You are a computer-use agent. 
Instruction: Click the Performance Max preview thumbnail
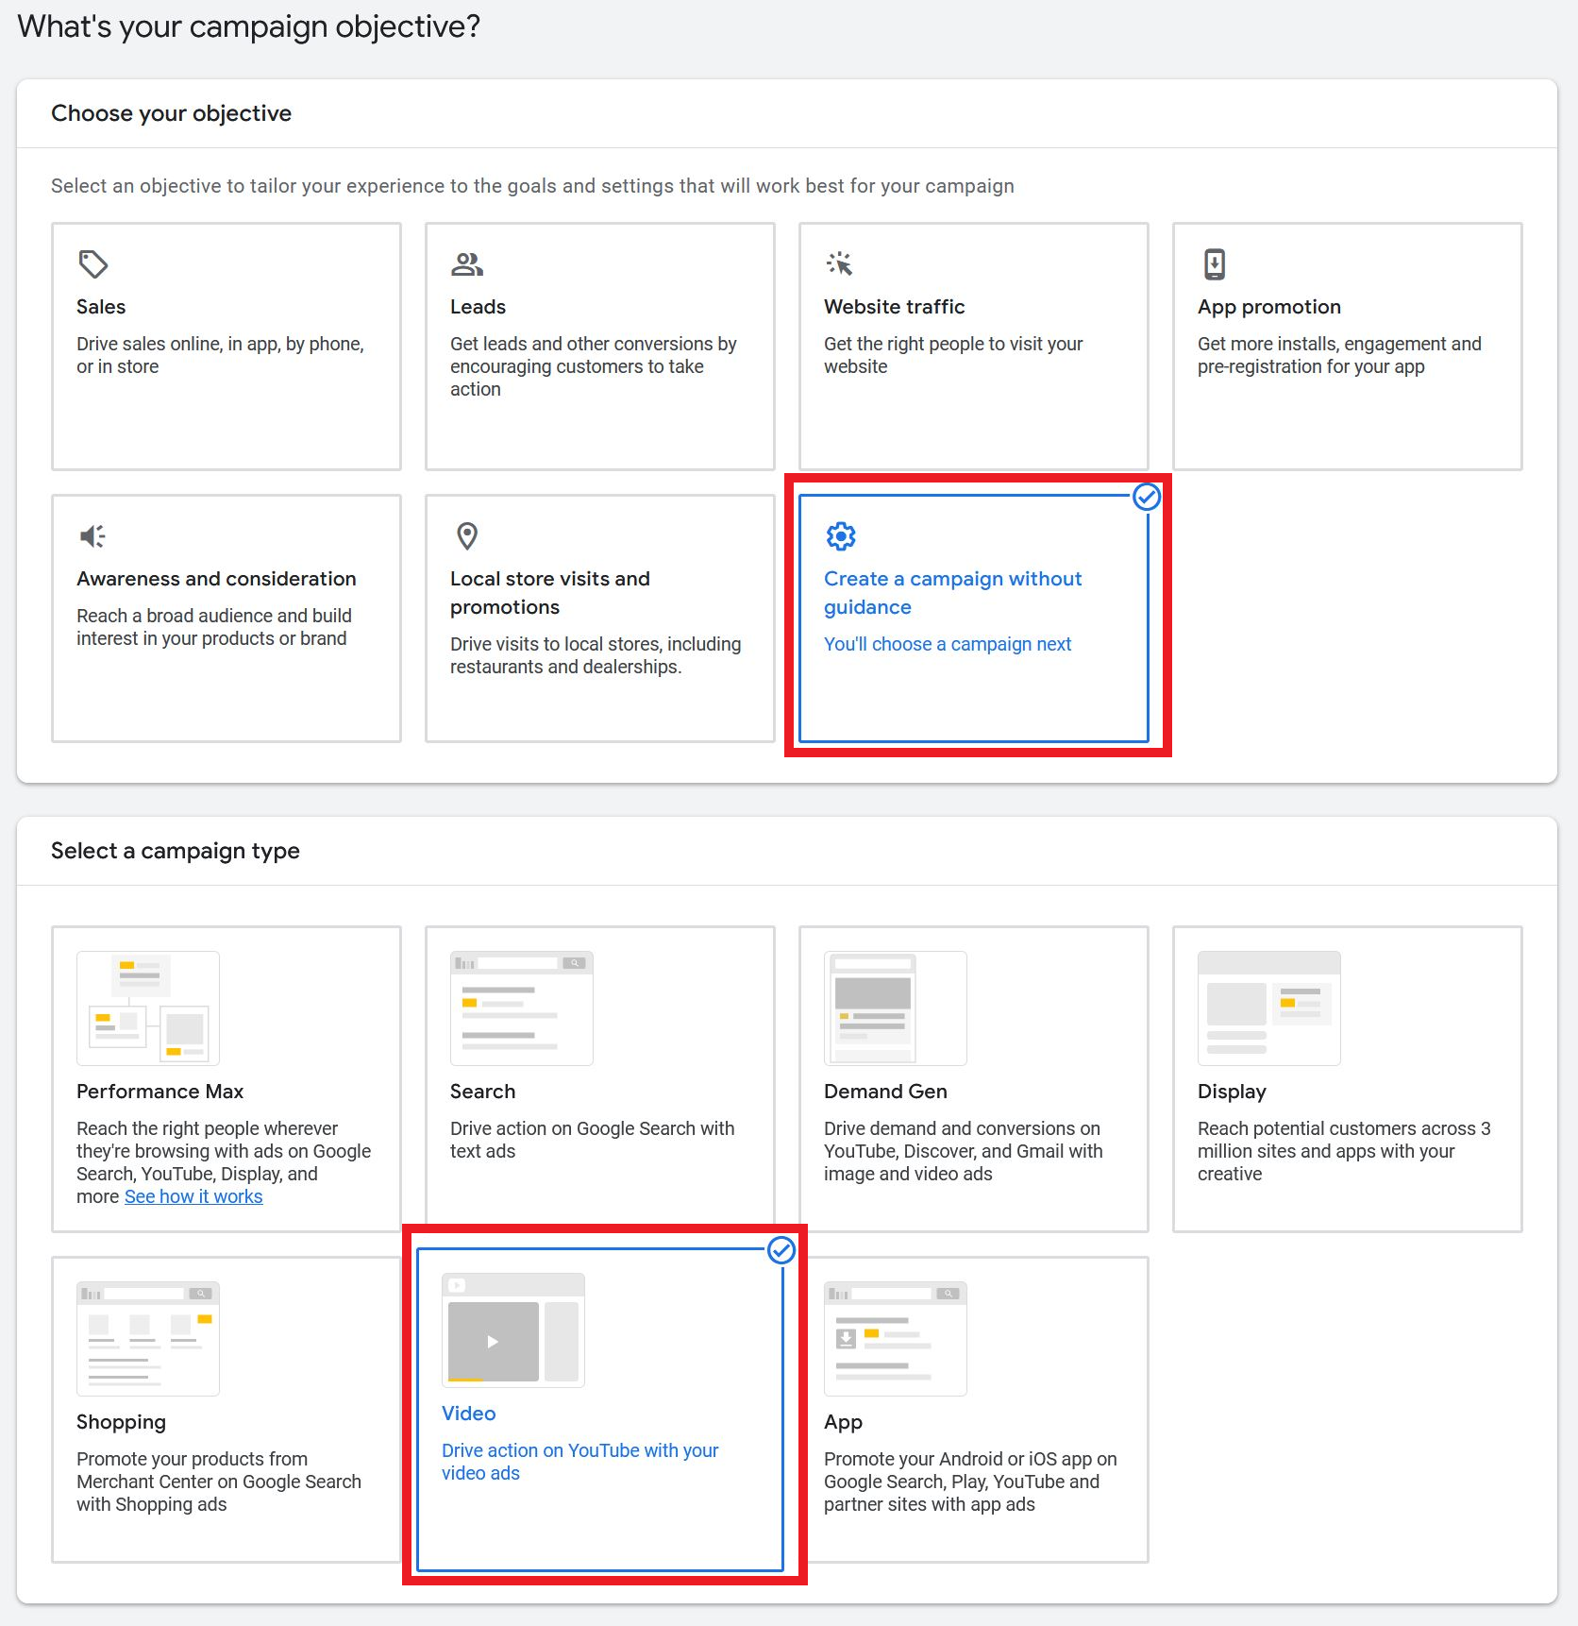coord(147,1008)
